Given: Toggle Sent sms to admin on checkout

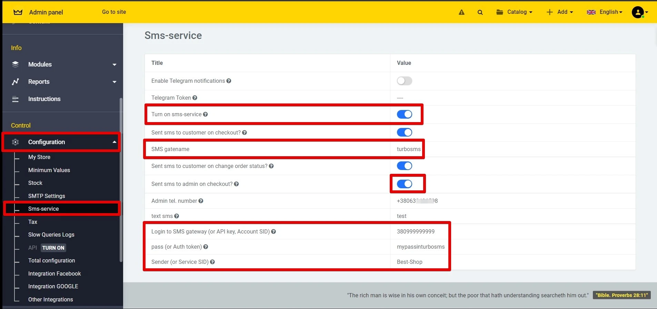Looking at the screenshot, I should coord(404,184).
